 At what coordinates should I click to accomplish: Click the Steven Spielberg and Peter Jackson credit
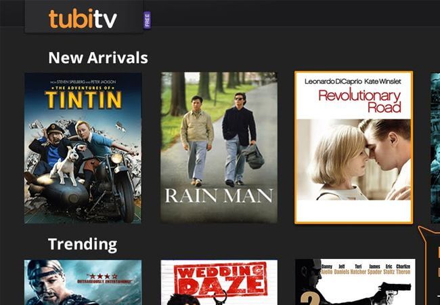pos(83,82)
